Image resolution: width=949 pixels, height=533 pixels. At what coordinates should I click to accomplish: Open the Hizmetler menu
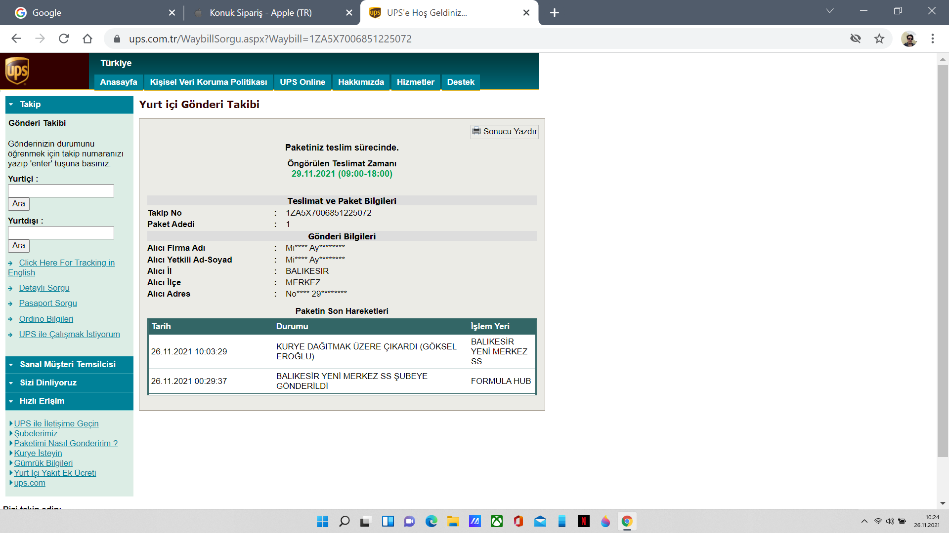(x=416, y=82)
